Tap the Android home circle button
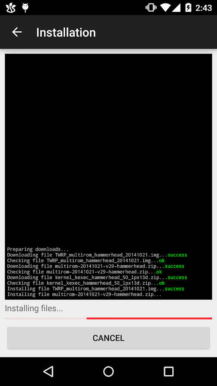This screenshot has width=217, height=386. pos(108,372)
